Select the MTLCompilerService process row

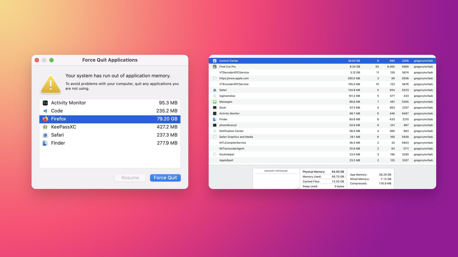322,143
